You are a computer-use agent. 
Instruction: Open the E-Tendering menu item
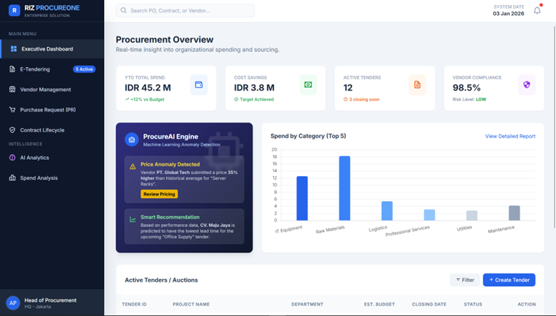[35, 69]
